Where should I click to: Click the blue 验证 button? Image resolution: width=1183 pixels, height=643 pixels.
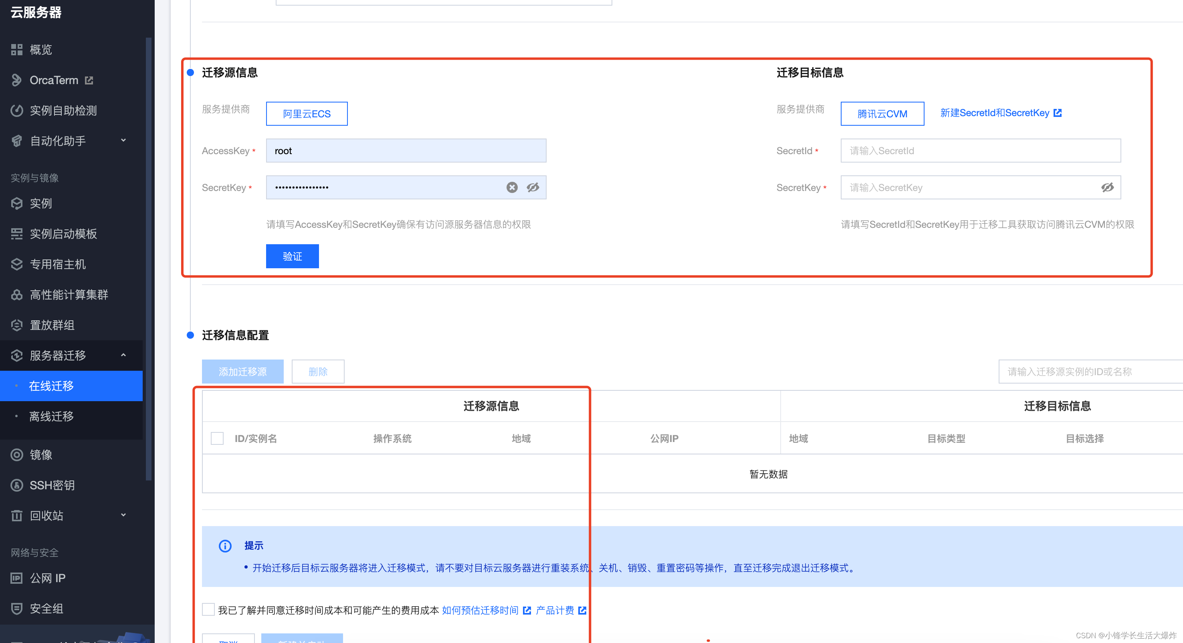point(292,256)
